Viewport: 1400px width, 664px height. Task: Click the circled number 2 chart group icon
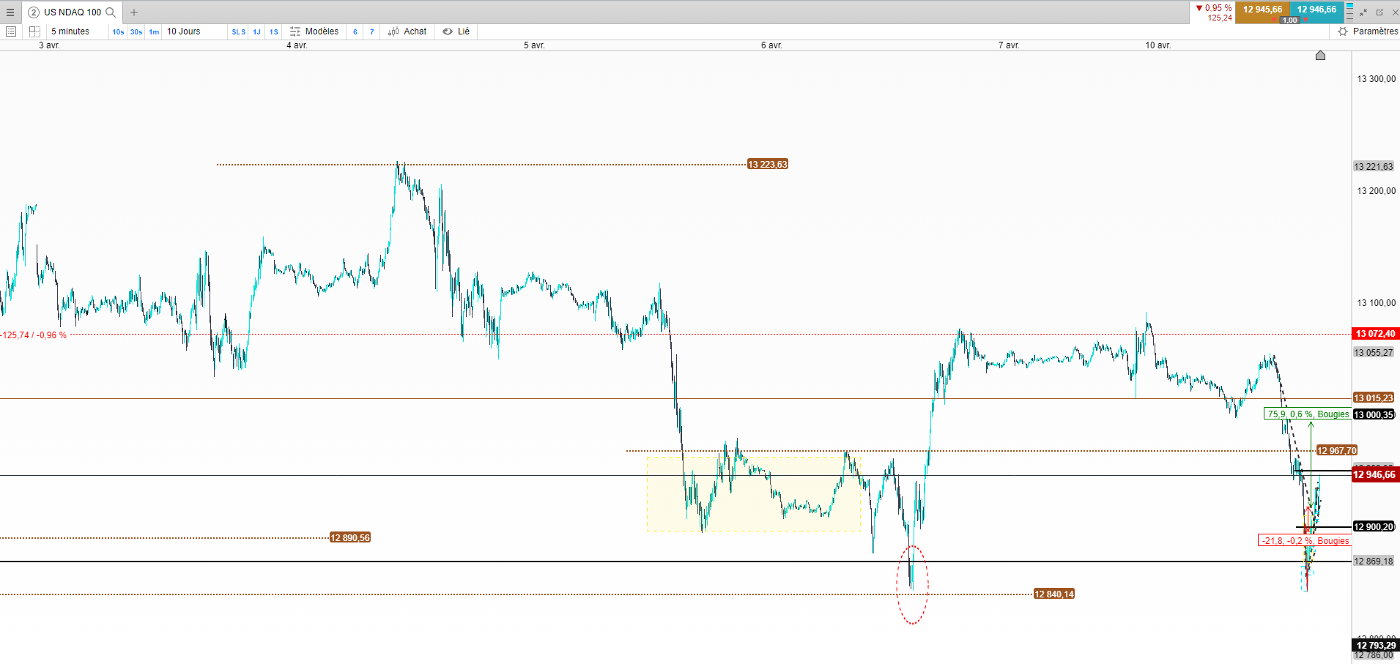(x=34, y=12)
